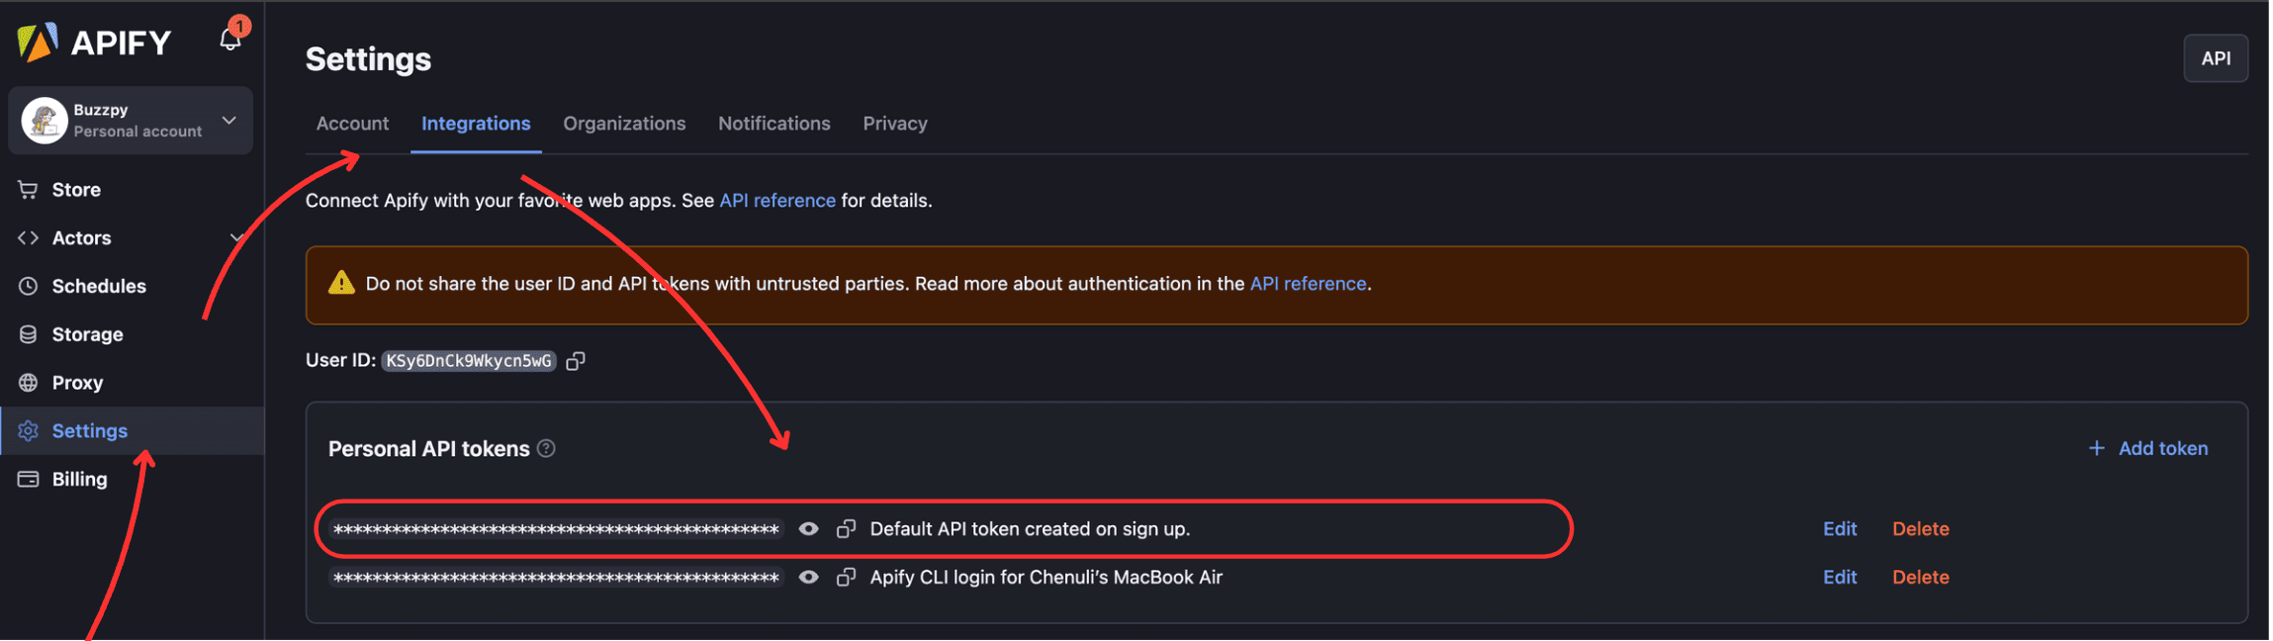The height and width of the screenshot is (641, 2273).
Task: Open Billing via the card icon
Action: 27,479
